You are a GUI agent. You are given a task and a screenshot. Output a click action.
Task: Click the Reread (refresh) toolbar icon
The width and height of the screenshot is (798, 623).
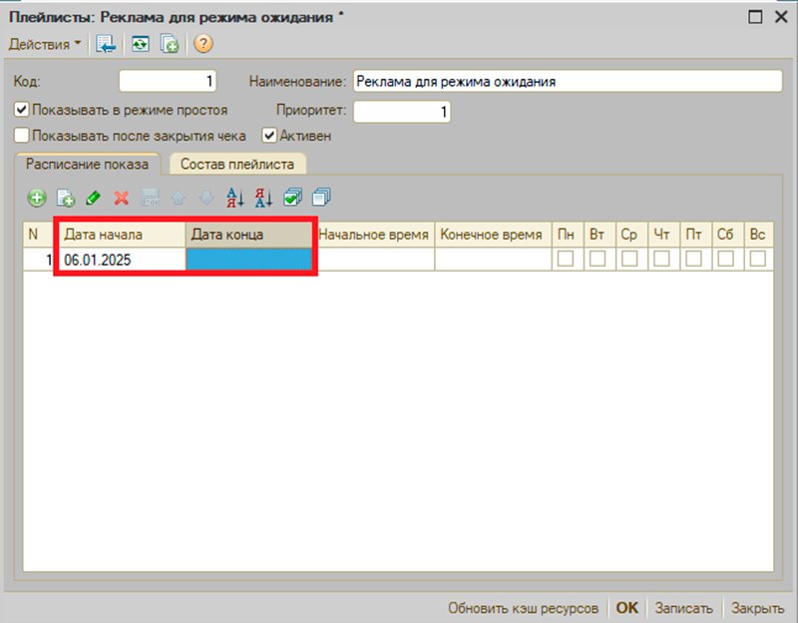pyautogui.click(x=140, y=44)
